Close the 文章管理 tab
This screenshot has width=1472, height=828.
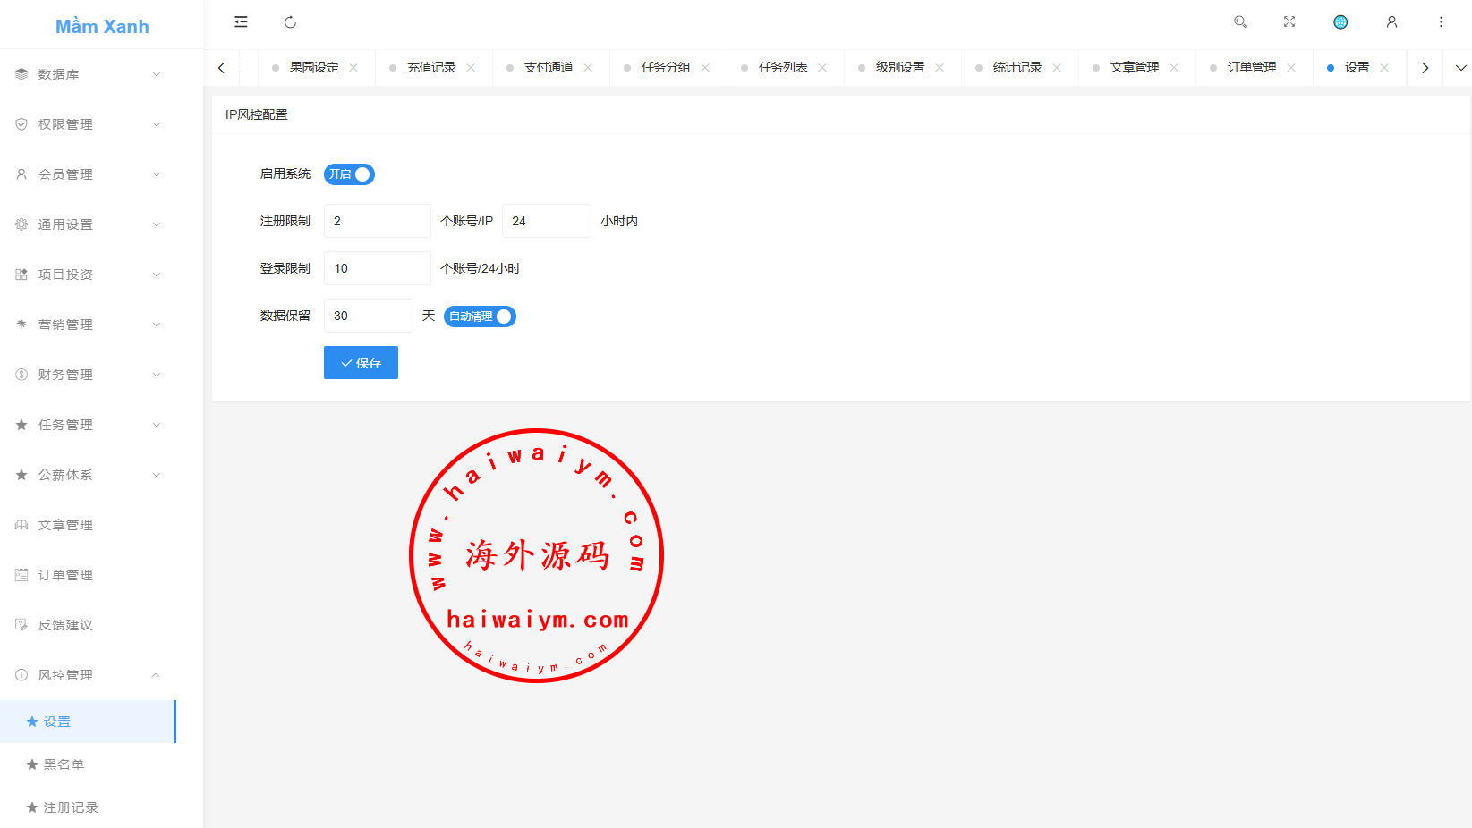1174,68
